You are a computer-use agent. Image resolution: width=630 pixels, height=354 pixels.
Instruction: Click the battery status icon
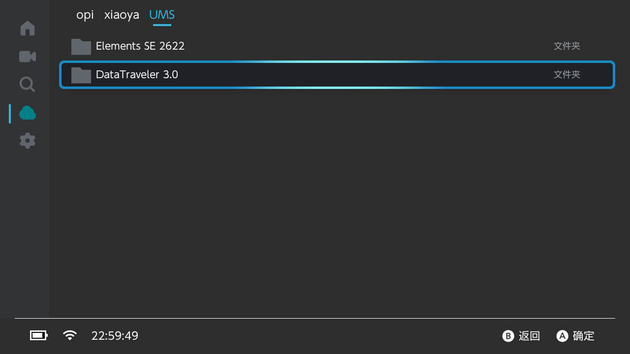click(x=38, y=336)
